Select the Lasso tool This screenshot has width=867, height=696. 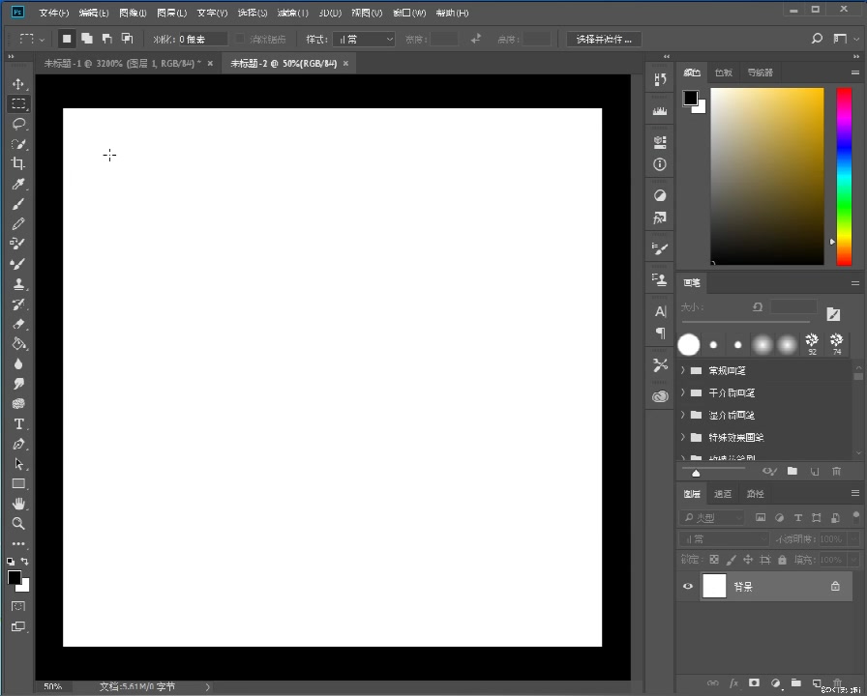(x=18, y=124)
